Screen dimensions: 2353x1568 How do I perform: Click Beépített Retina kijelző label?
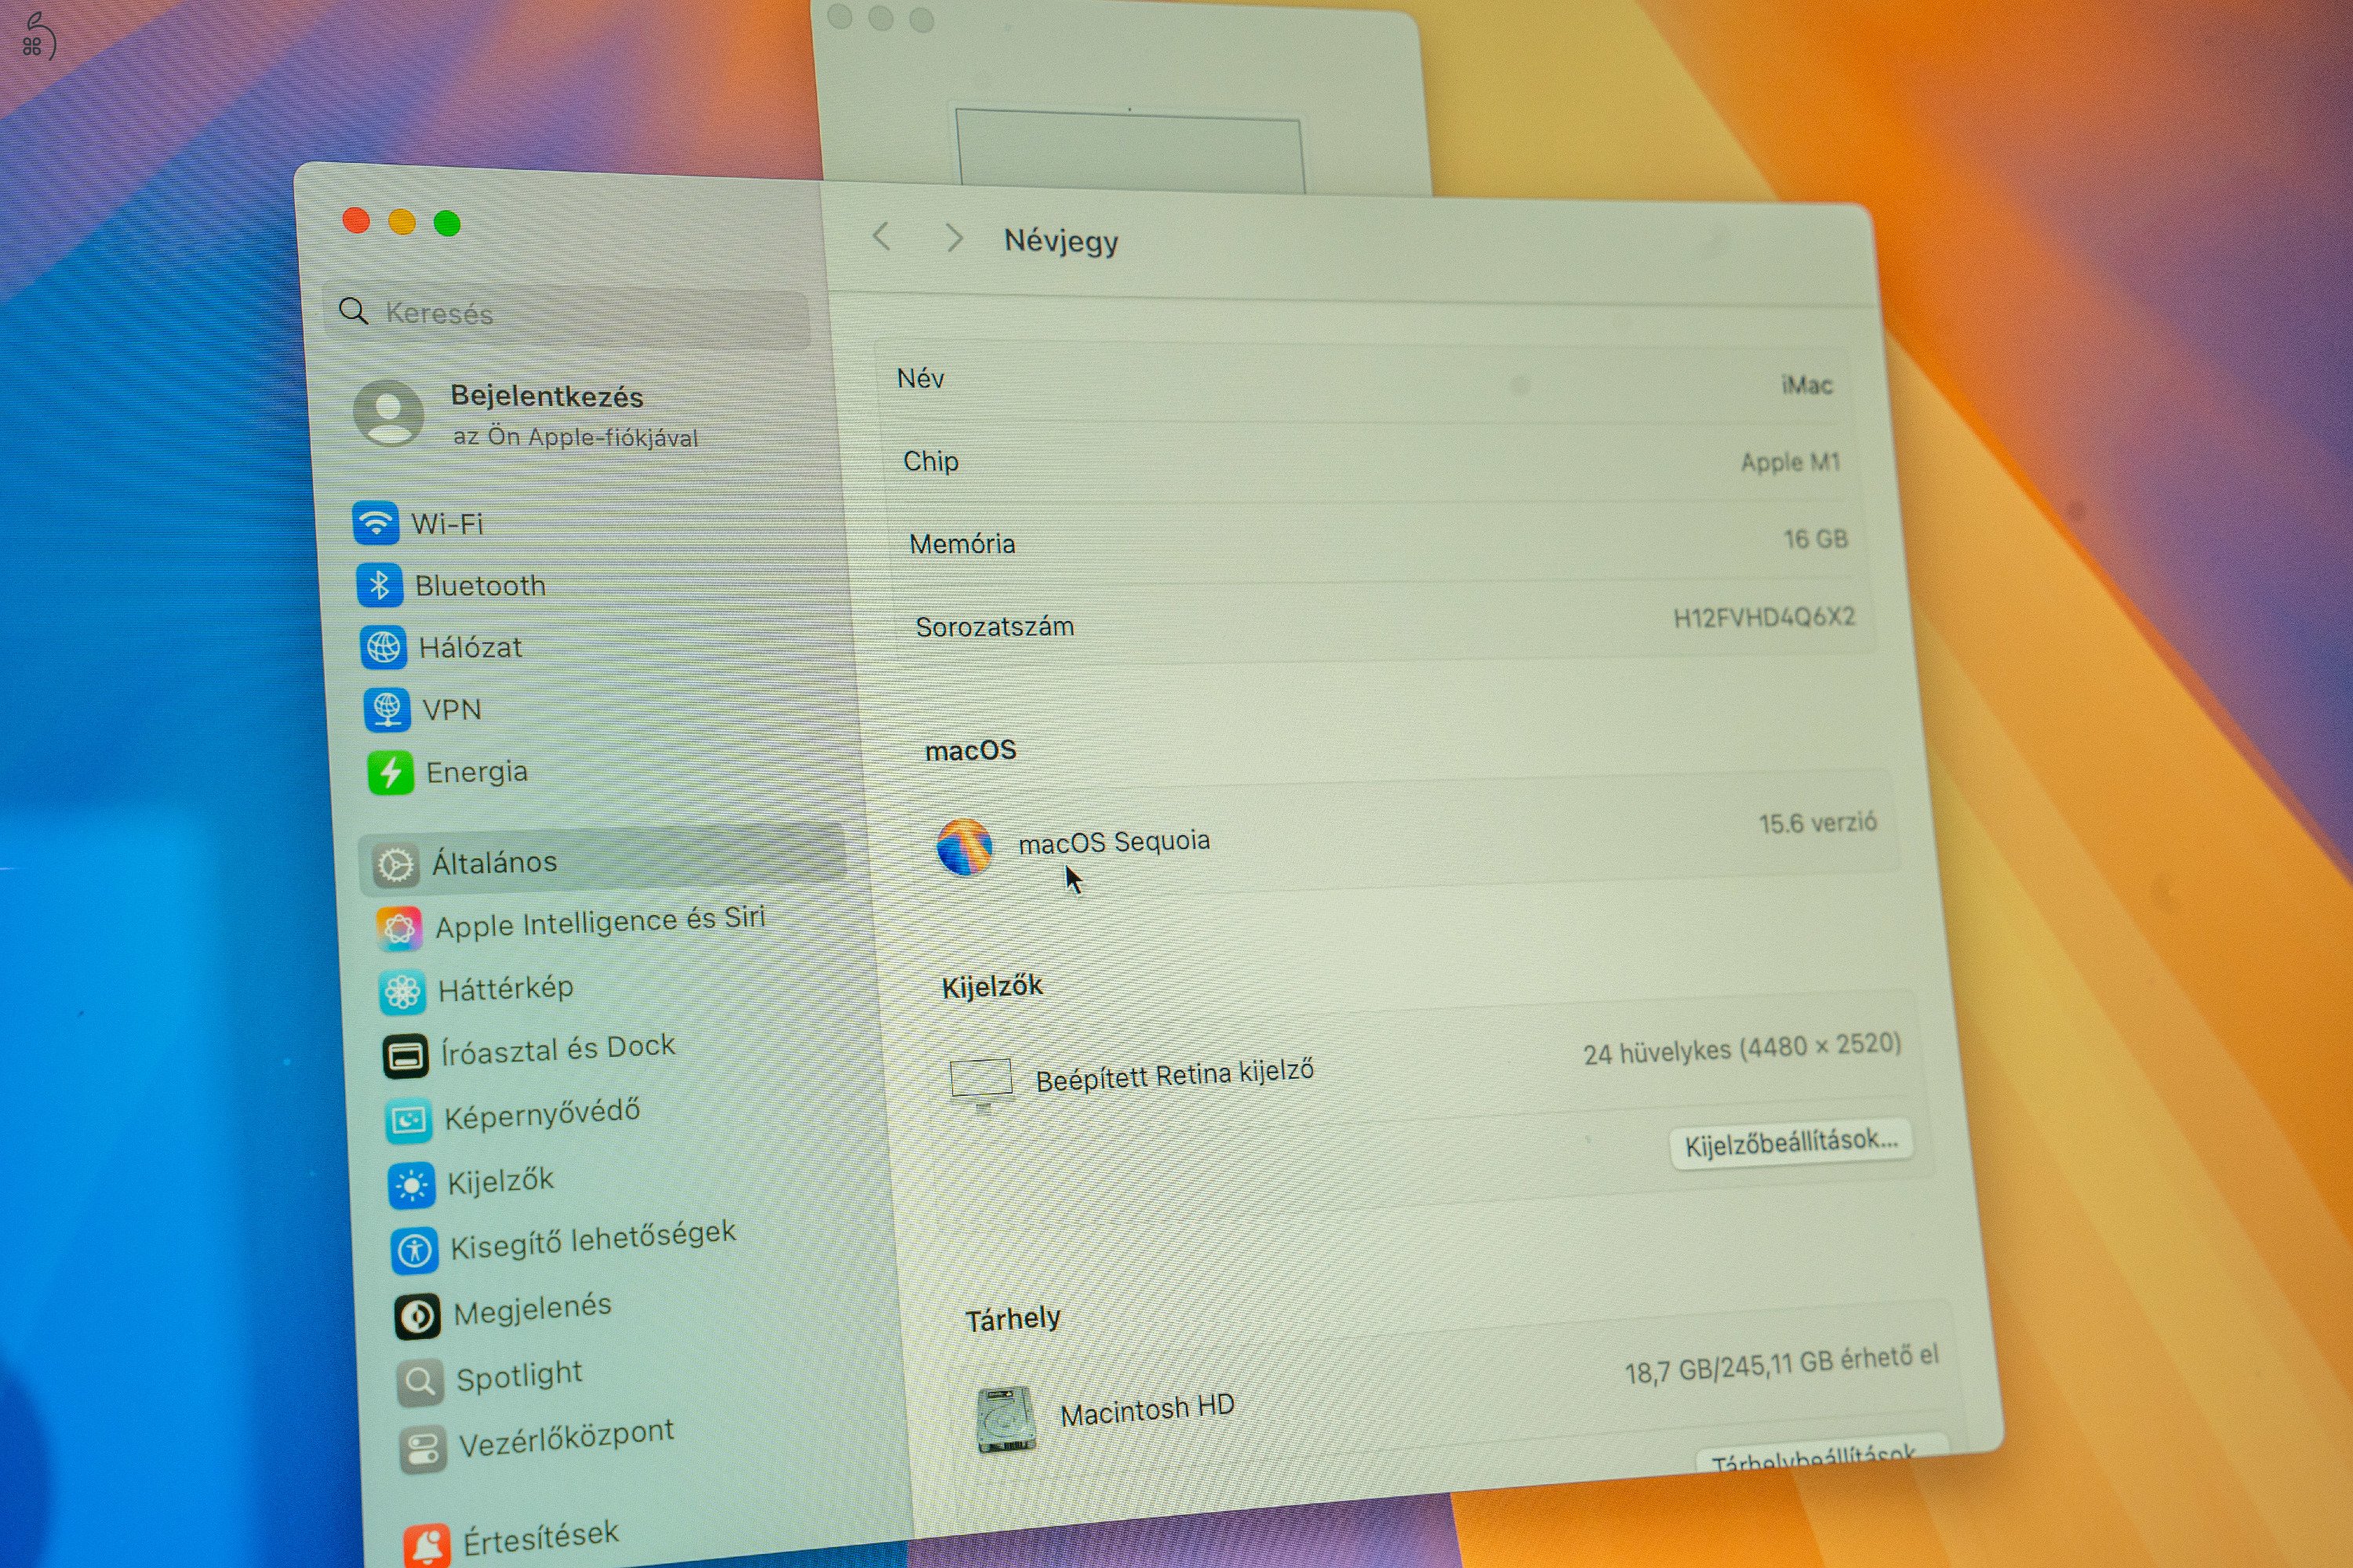1174,1076
